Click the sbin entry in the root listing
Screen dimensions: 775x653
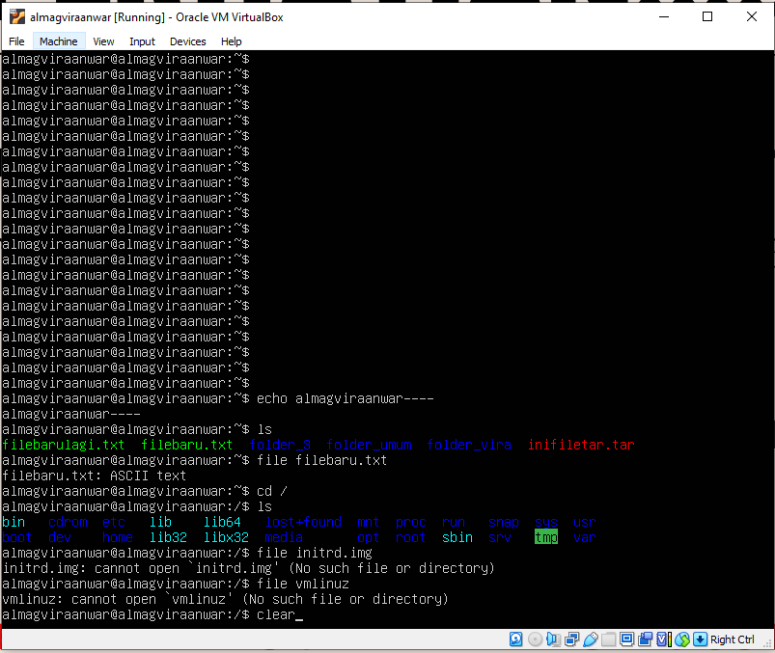pos(457,537)
